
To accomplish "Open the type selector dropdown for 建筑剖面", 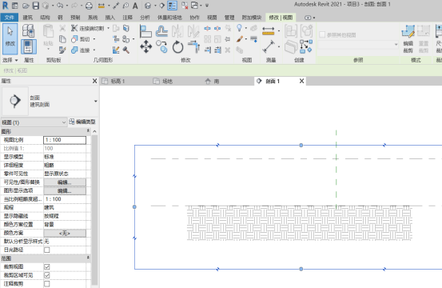I will [x=96, y=101].
